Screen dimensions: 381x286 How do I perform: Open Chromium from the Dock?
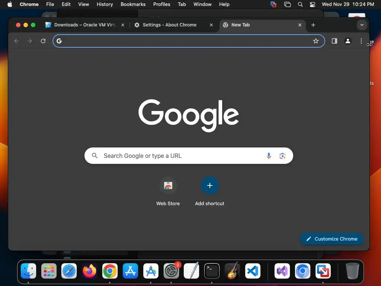point(302,271)
